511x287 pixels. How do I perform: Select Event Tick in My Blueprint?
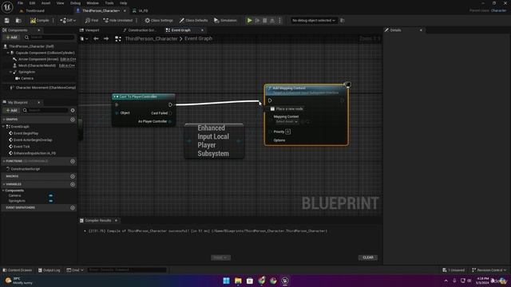click(22, 147)
